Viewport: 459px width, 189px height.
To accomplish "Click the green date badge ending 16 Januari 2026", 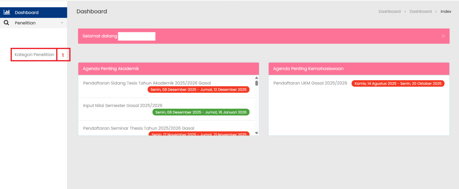I will [x=201, y=112].
